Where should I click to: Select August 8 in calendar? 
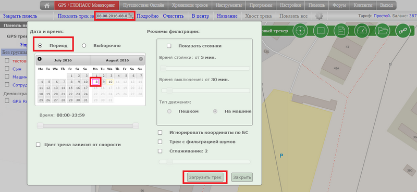click(96, 82)
